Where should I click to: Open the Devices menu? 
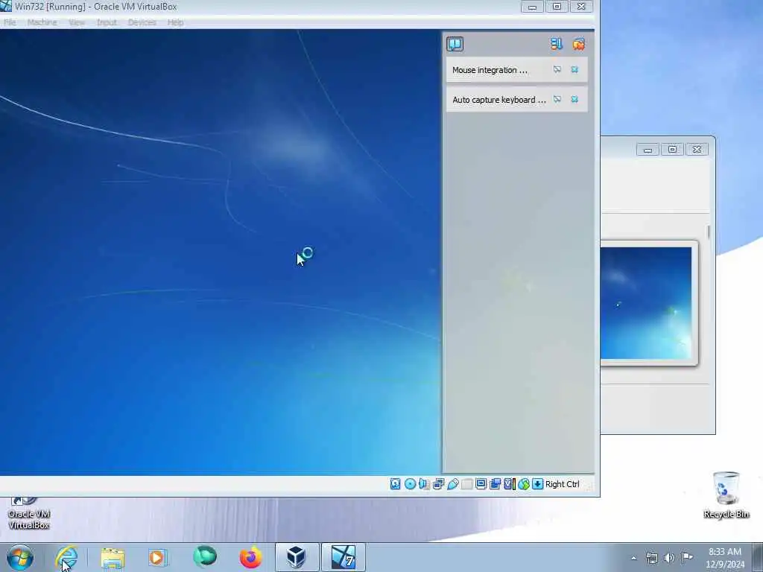click(x=142, y=22)
